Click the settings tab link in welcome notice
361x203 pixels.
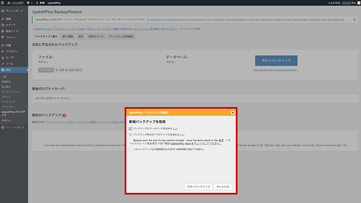pos(246,20)
